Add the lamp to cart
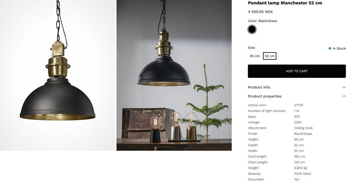Image resolution: width=355 pixels, height=184 pixels. [297, 71]
